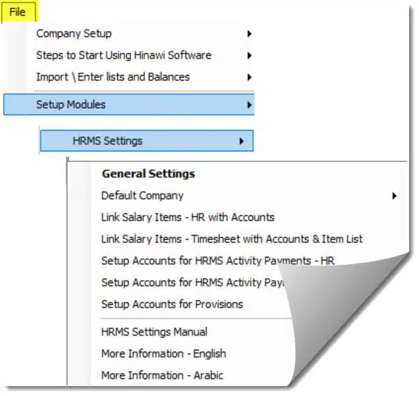The image size is (419, 396).
Task: Expand the Setup Modules arrow
Action: 249,105
